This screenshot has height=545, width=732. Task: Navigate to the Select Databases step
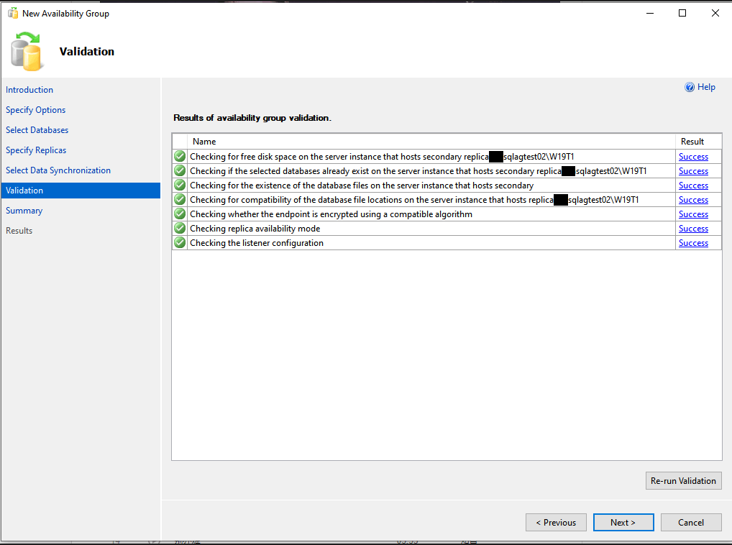tap(37, 130)
